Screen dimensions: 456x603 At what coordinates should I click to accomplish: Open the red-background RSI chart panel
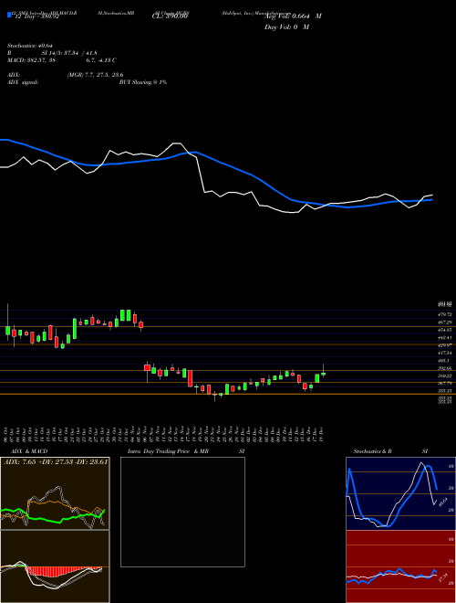point(400,566)
